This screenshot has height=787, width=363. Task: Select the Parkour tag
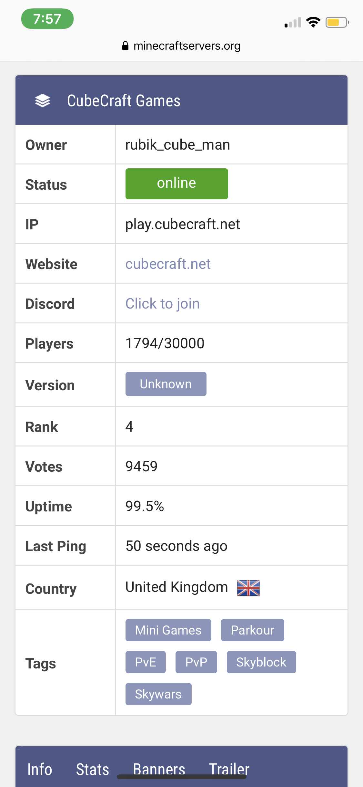[253, 630]
